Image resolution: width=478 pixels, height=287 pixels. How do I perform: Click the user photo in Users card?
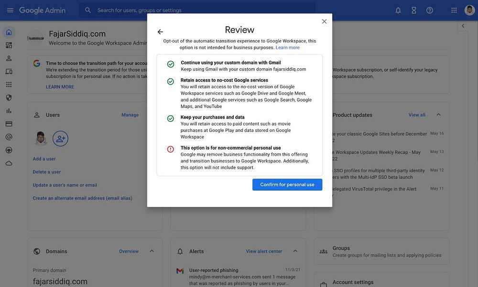[41, 138]
